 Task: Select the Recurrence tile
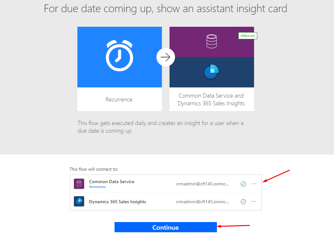(x=119, y=69)
